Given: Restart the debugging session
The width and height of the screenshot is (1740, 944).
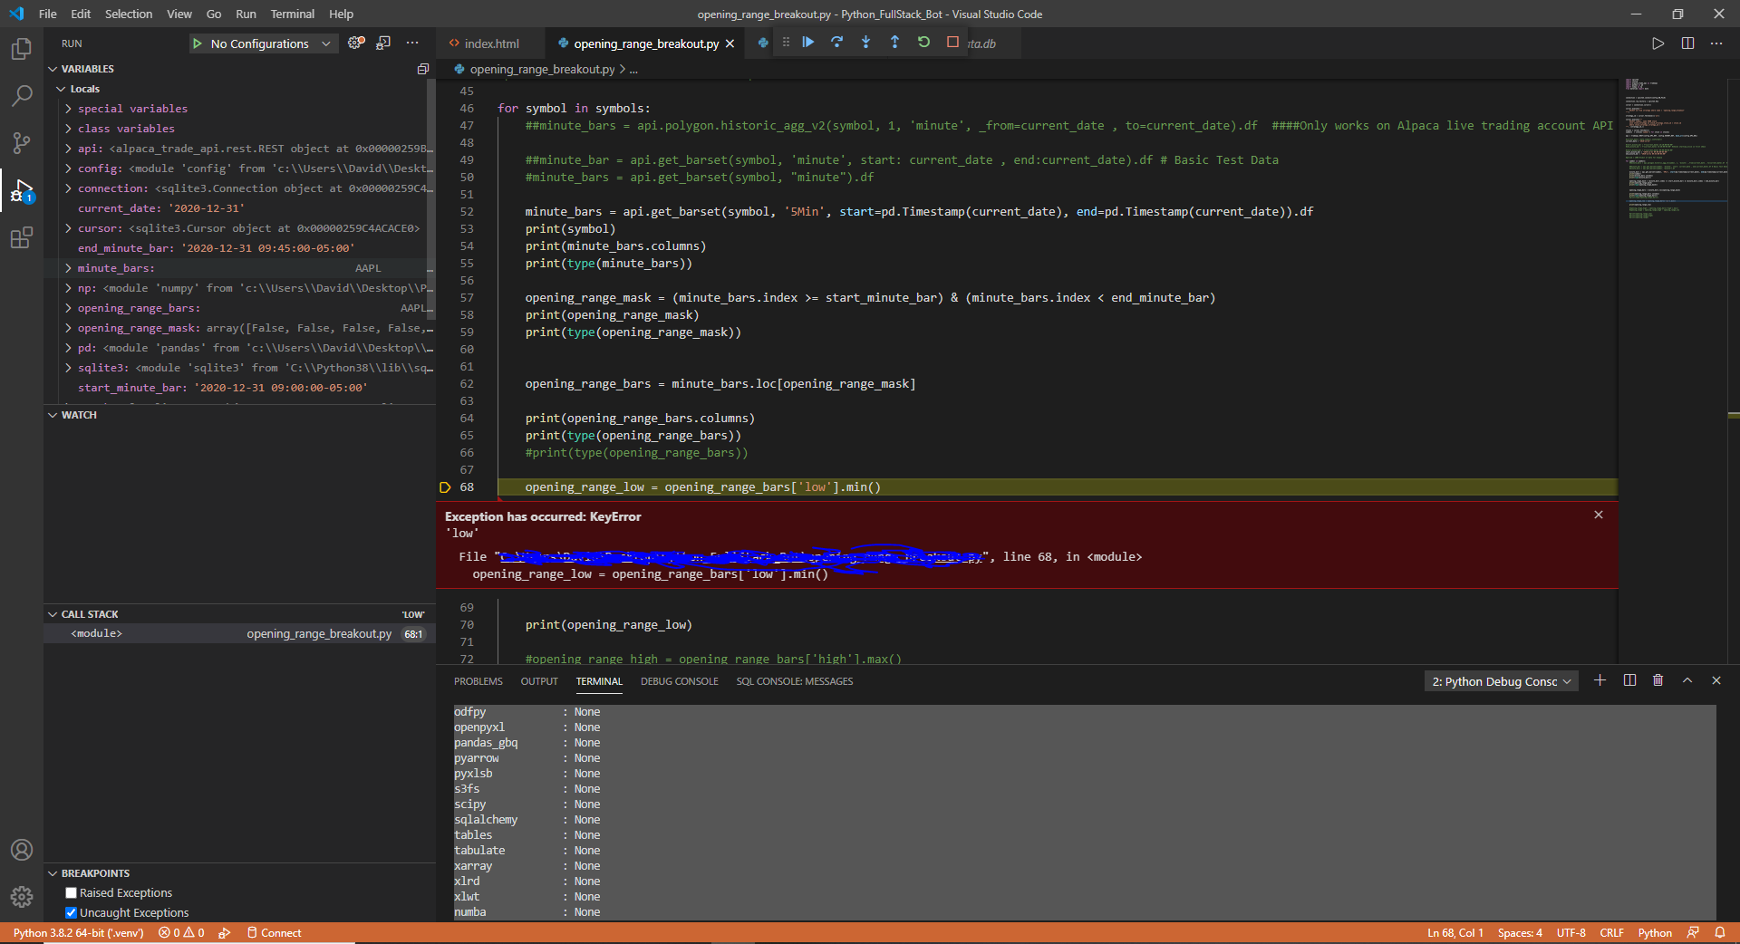Looking at the screenshot, I should (x=923, y=43).
